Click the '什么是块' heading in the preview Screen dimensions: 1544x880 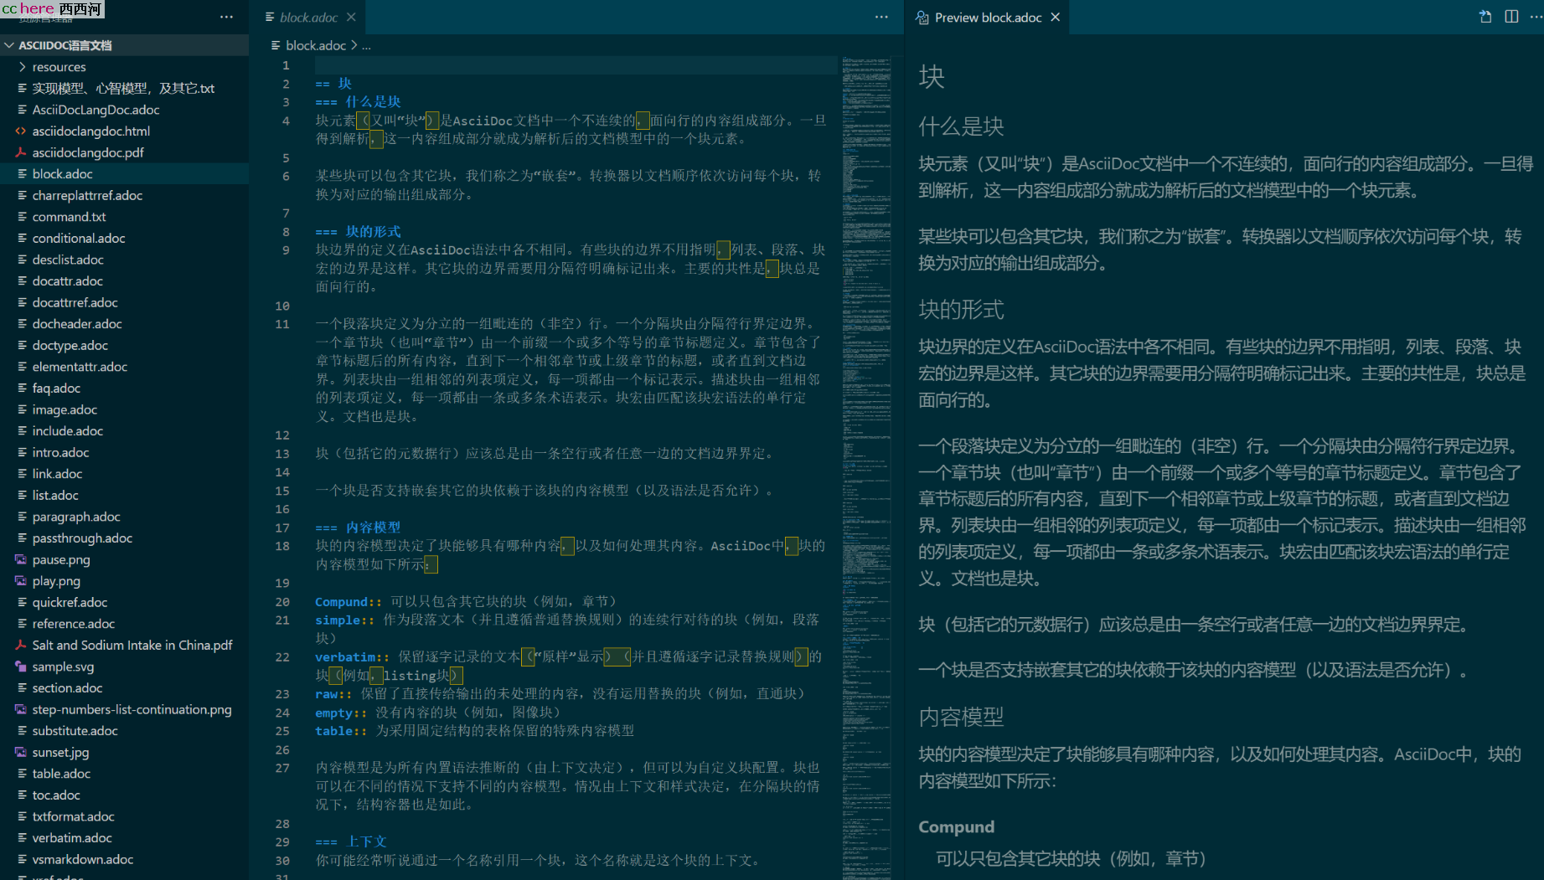(x=961, y=126)
